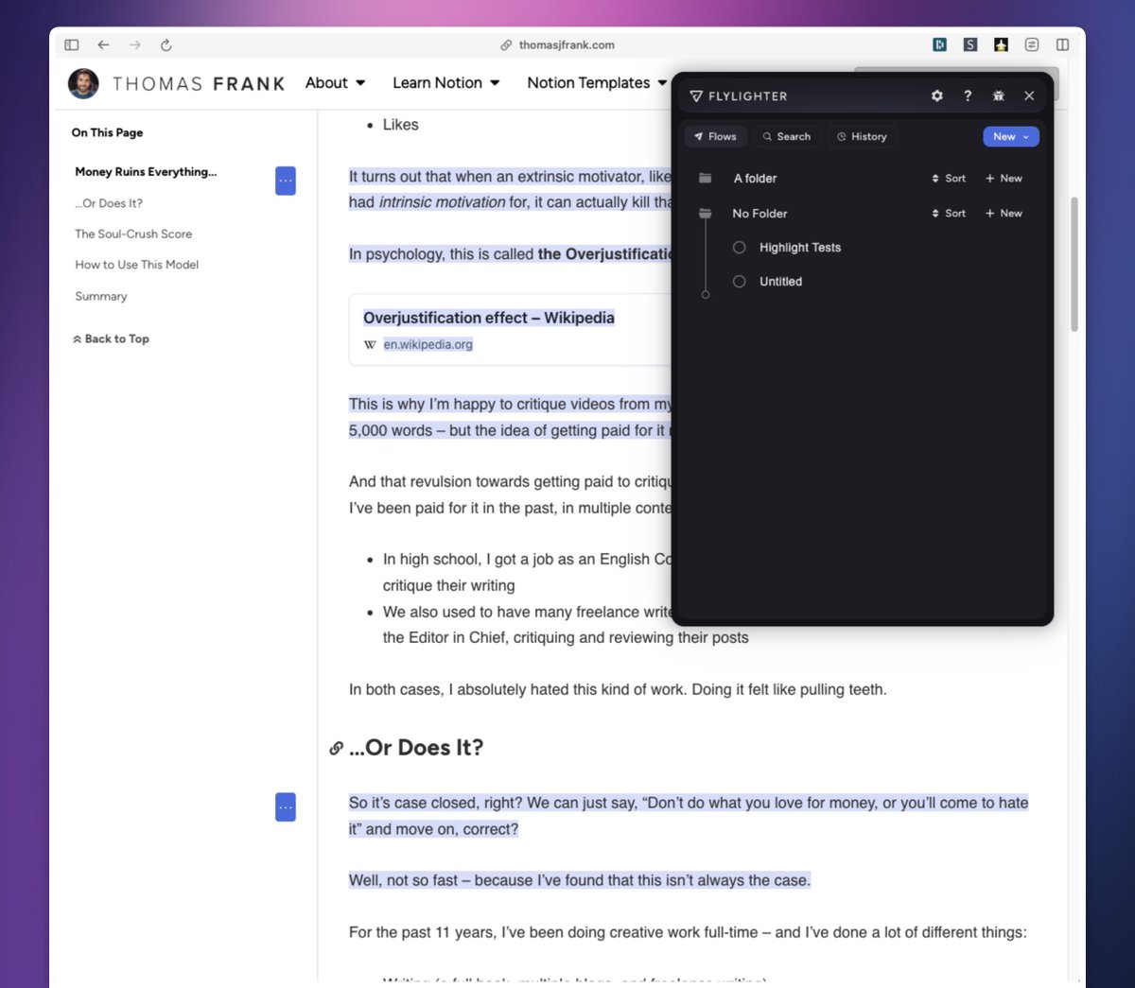1135x988 pixels.
Task: Click the Likes bullet item
Action: pos(400,125)
